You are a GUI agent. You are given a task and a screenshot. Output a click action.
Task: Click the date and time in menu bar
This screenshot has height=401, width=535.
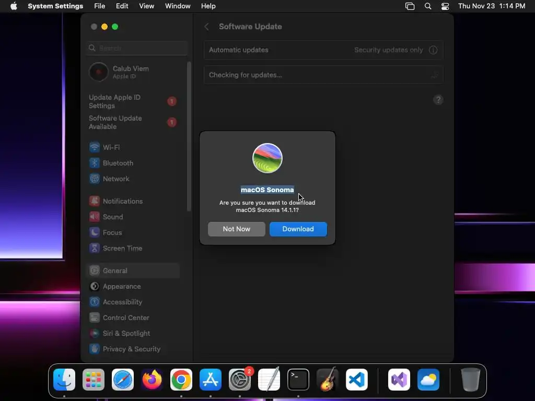tap(492, 6)
